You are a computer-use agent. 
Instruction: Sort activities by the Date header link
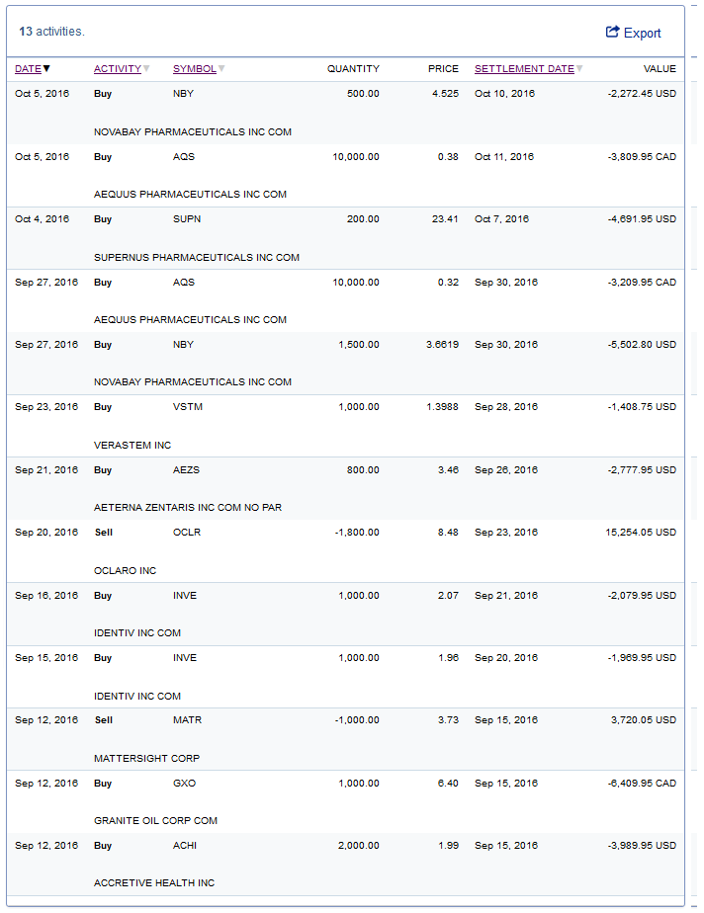pyautogui.click(x=28, y=69)
